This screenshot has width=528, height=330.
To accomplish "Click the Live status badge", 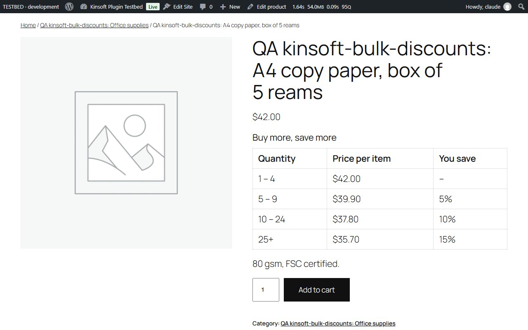I will (x=153, y=7).
